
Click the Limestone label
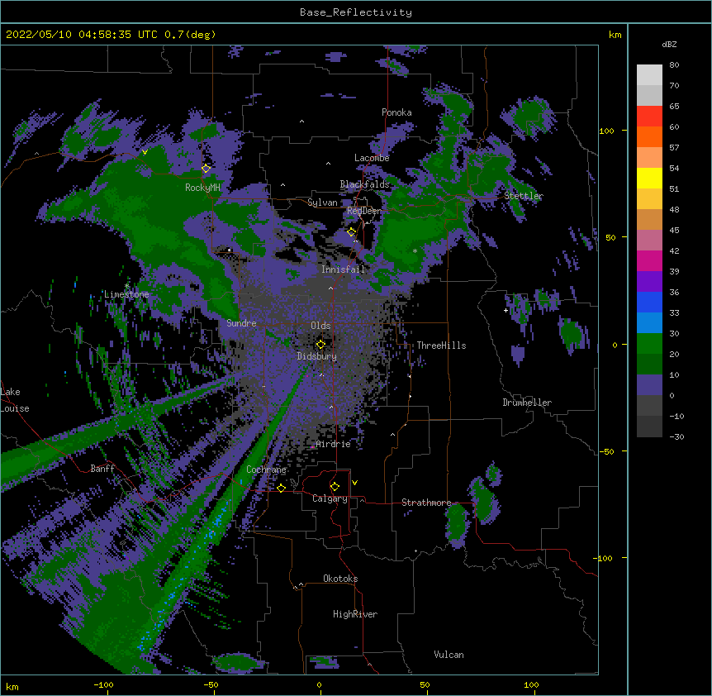click(126, 294)
